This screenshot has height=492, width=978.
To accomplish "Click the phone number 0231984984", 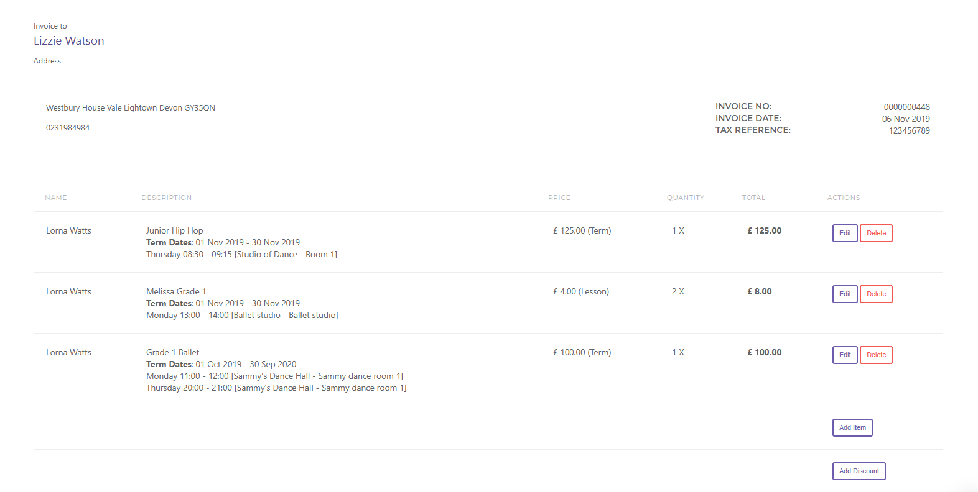I will click(68, 128).
